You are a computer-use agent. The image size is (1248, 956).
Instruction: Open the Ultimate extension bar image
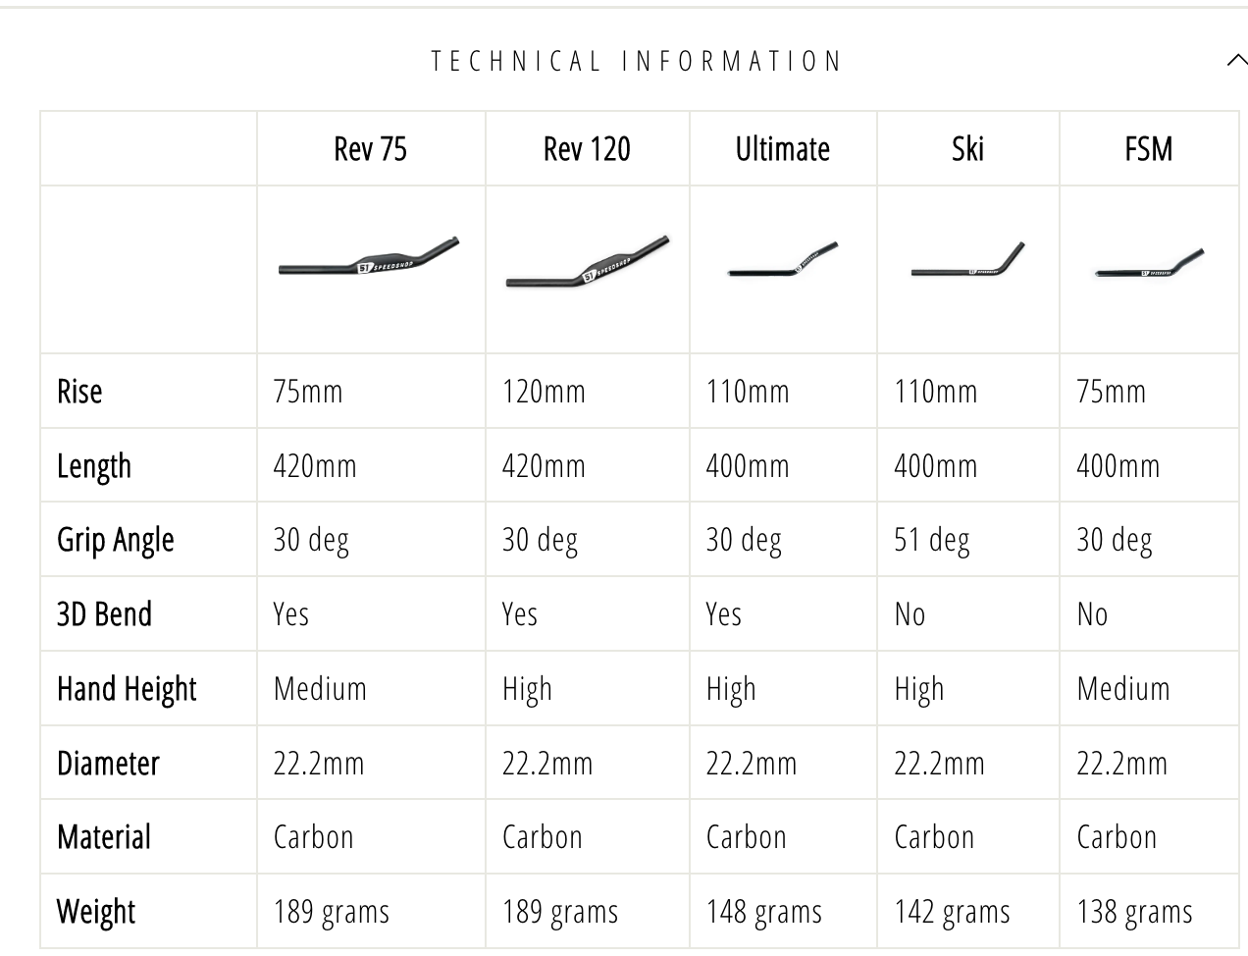click(783, 259)
